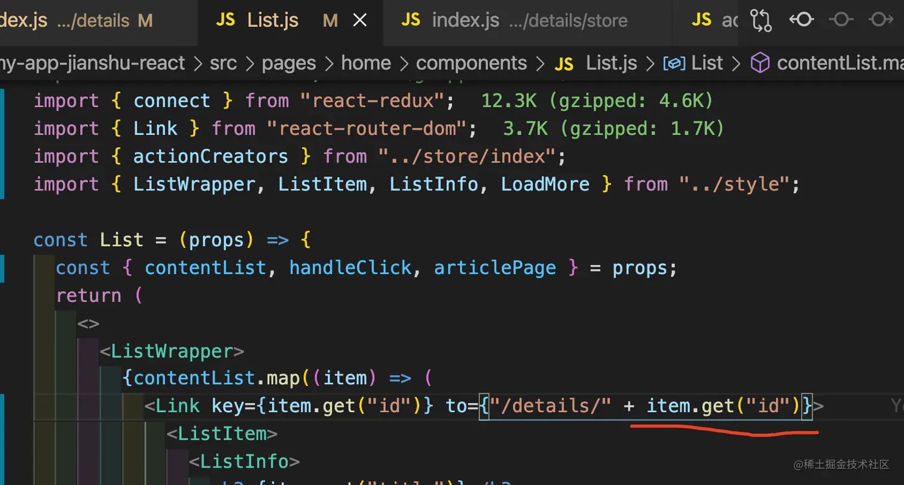This screenshot has width=904, height=485.
Task: Click the <ListInfo> JSX opening tag
Action: coord(244,462)
